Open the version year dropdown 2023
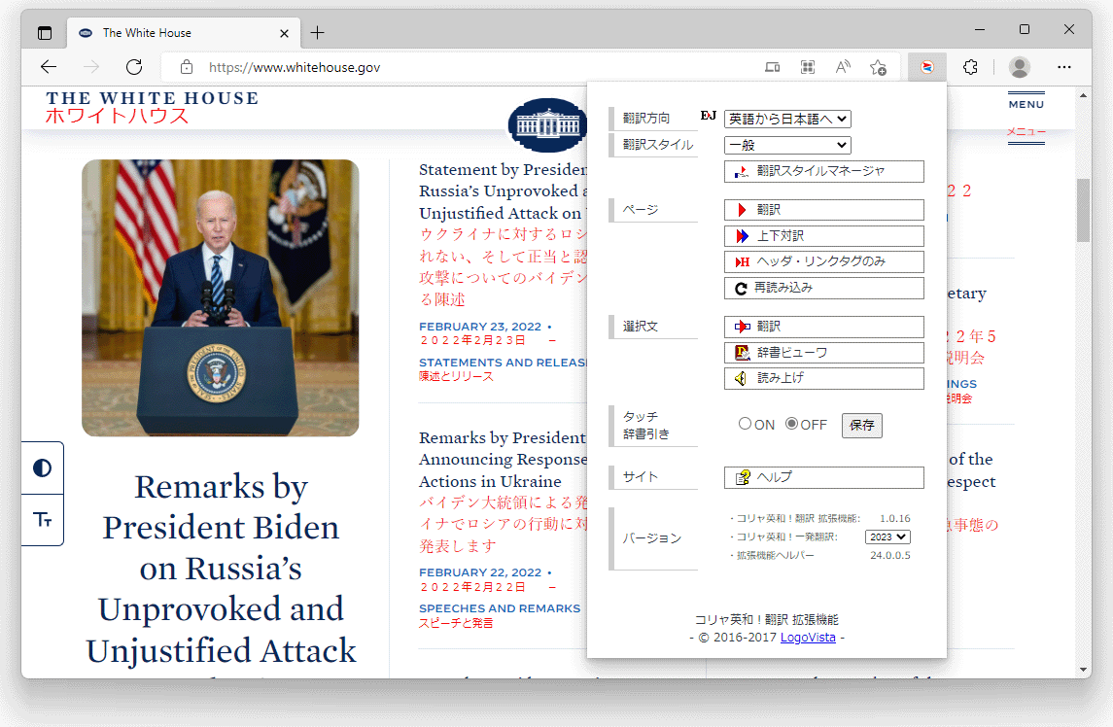The height and width of the screenshot is (727, 1113). [887, 537]
